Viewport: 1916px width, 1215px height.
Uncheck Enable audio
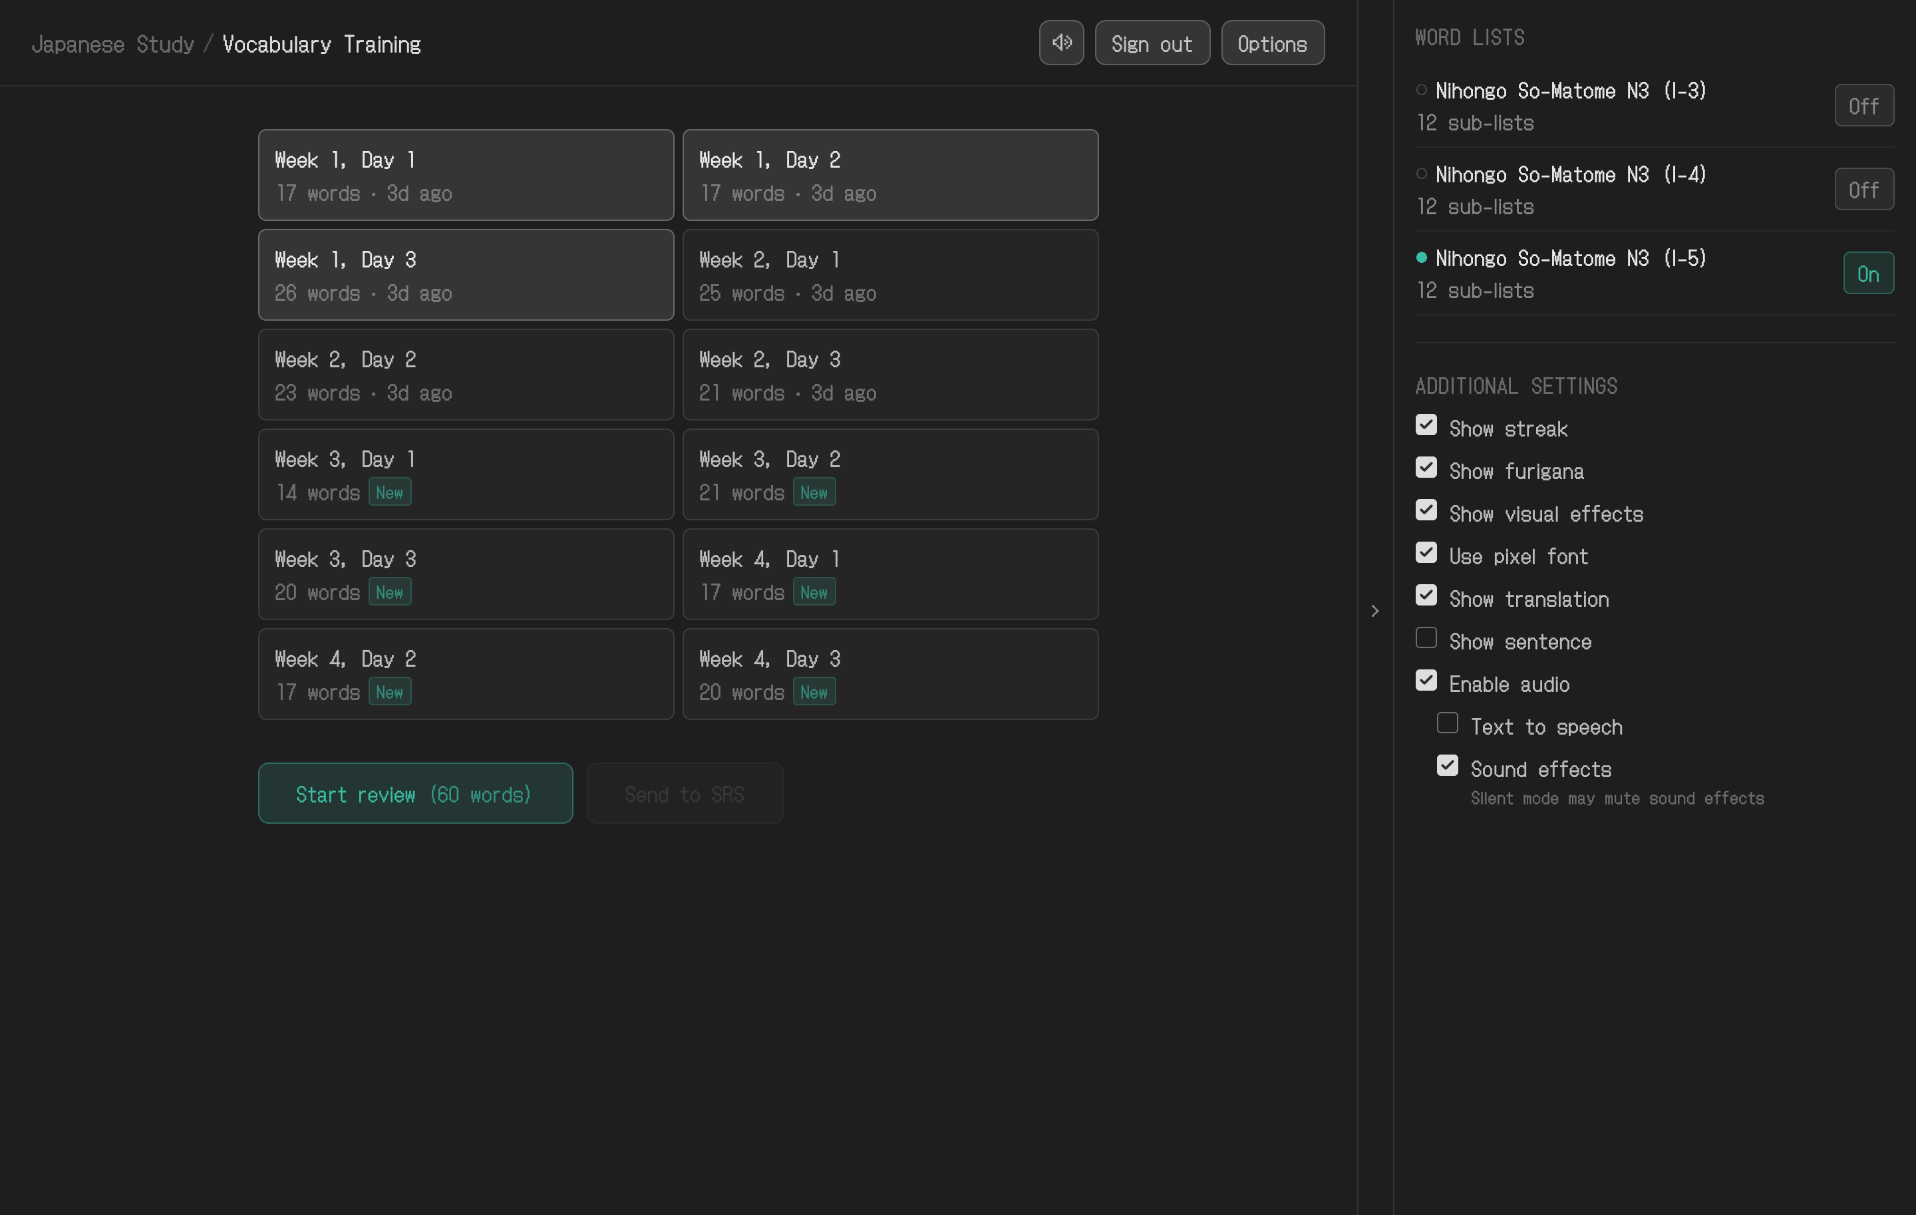1426,680
